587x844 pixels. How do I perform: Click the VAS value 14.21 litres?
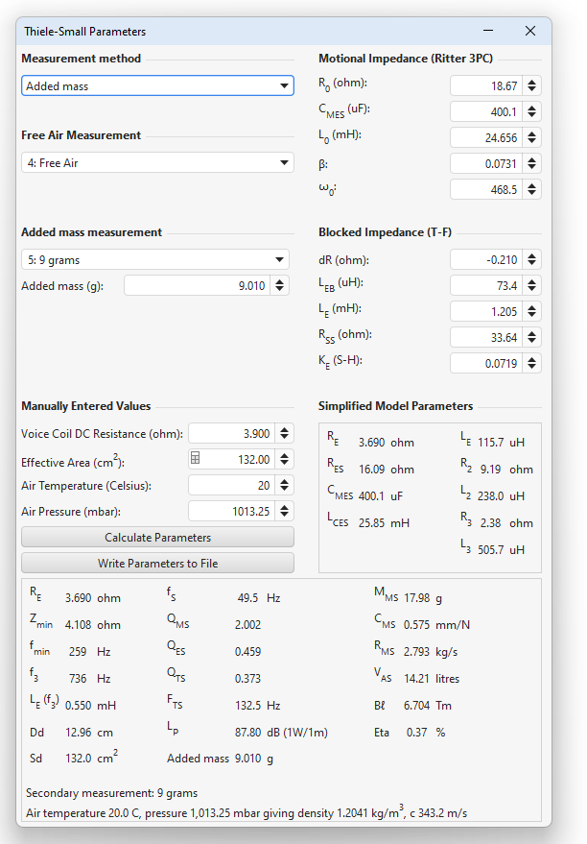(x=432, y=678)
